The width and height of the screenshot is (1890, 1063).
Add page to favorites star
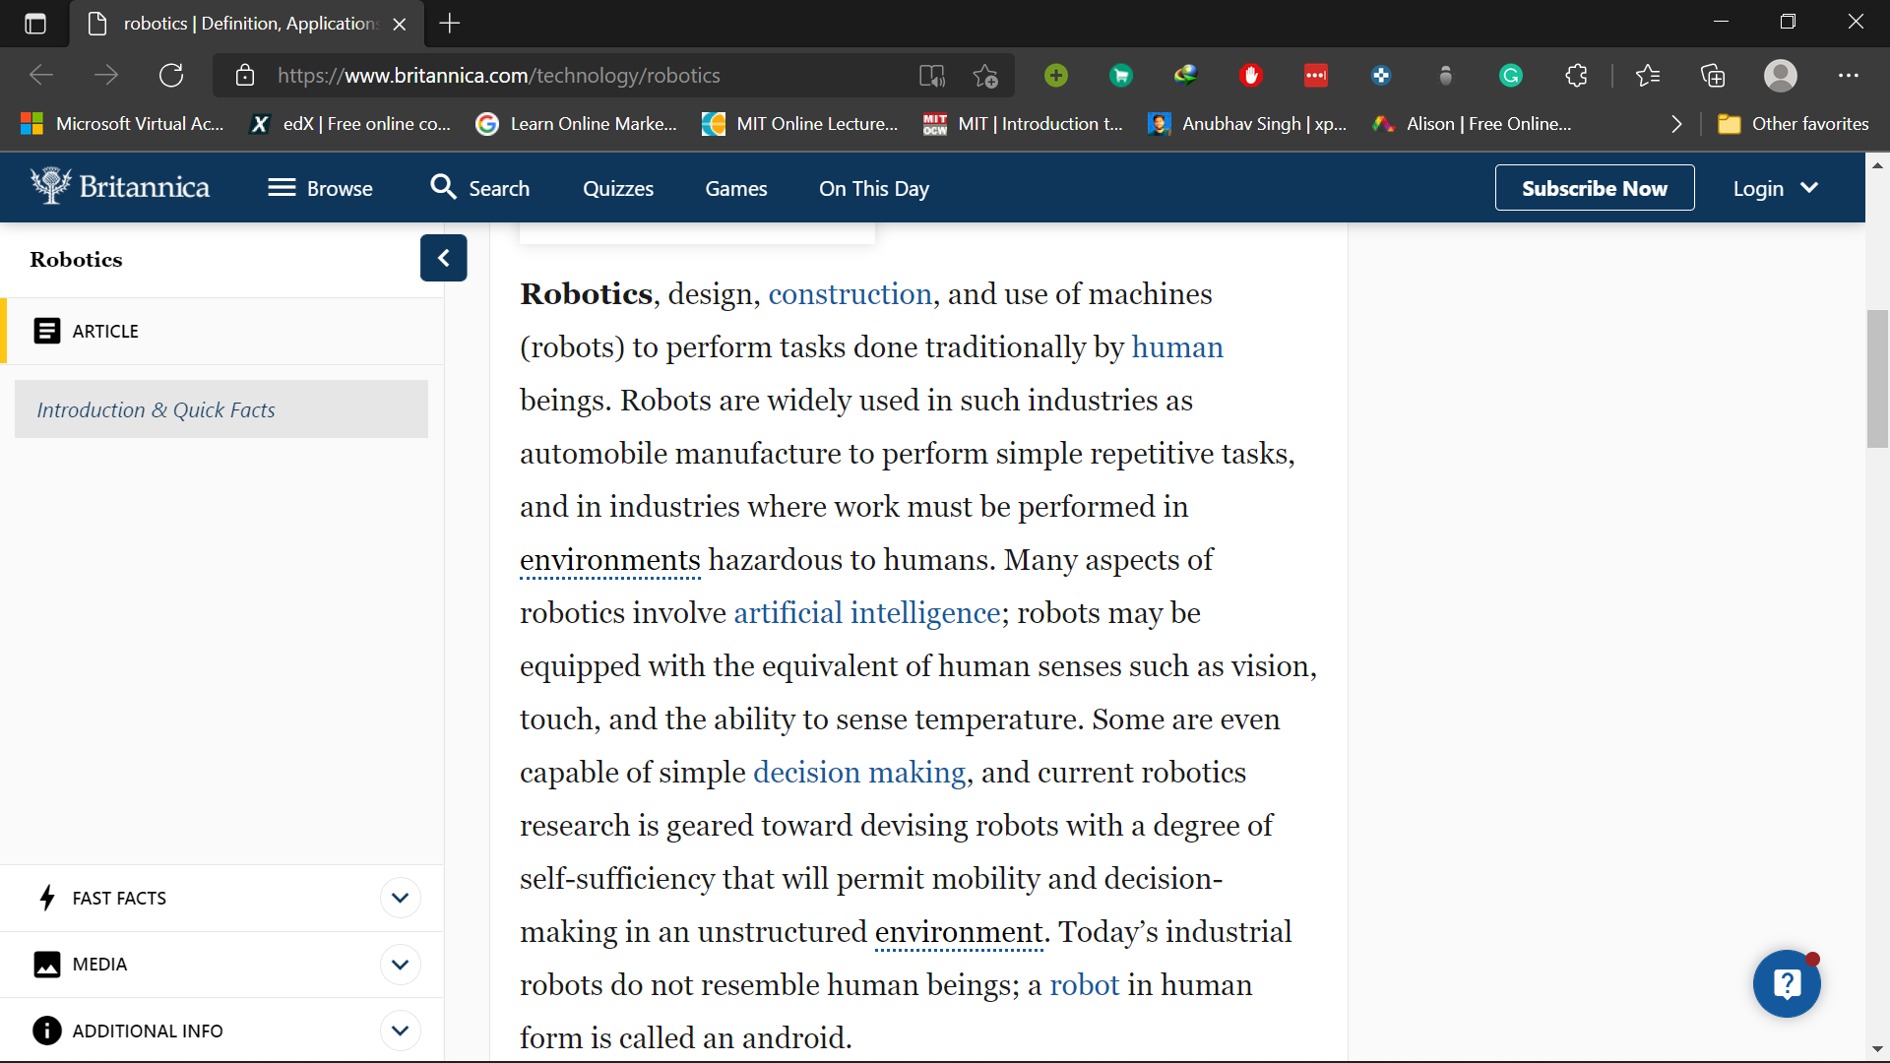(984, 76)
